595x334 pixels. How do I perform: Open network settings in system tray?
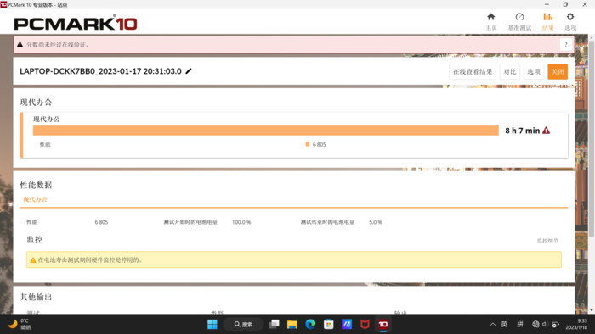[535, 324]
